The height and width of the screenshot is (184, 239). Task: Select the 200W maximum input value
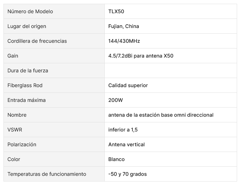click(115, 100)
